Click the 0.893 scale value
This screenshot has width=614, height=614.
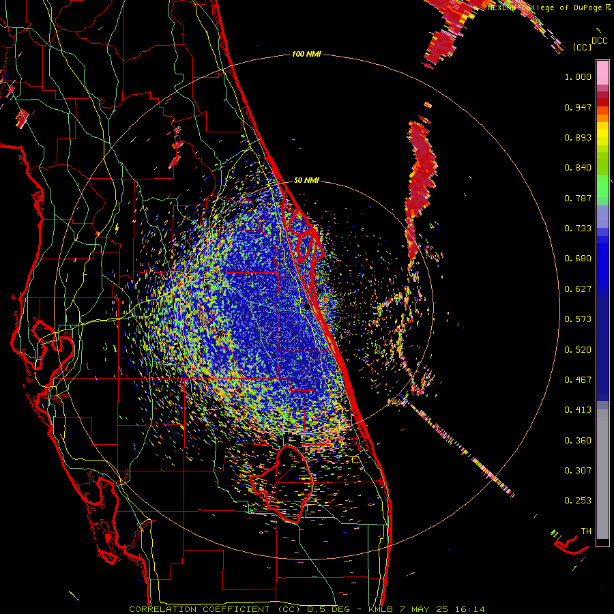[578, 137]
